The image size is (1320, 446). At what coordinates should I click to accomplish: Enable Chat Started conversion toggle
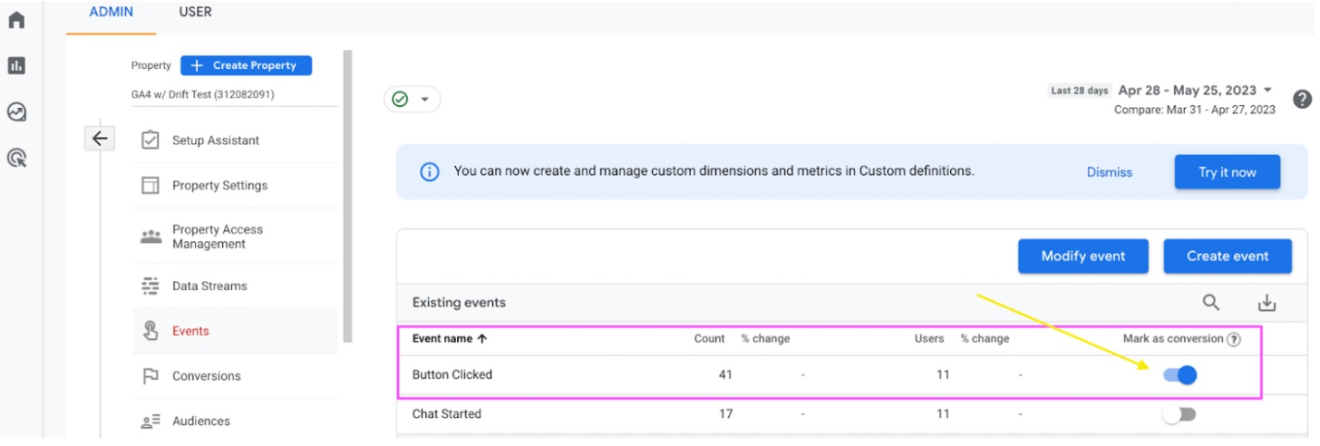point(1179,414)
